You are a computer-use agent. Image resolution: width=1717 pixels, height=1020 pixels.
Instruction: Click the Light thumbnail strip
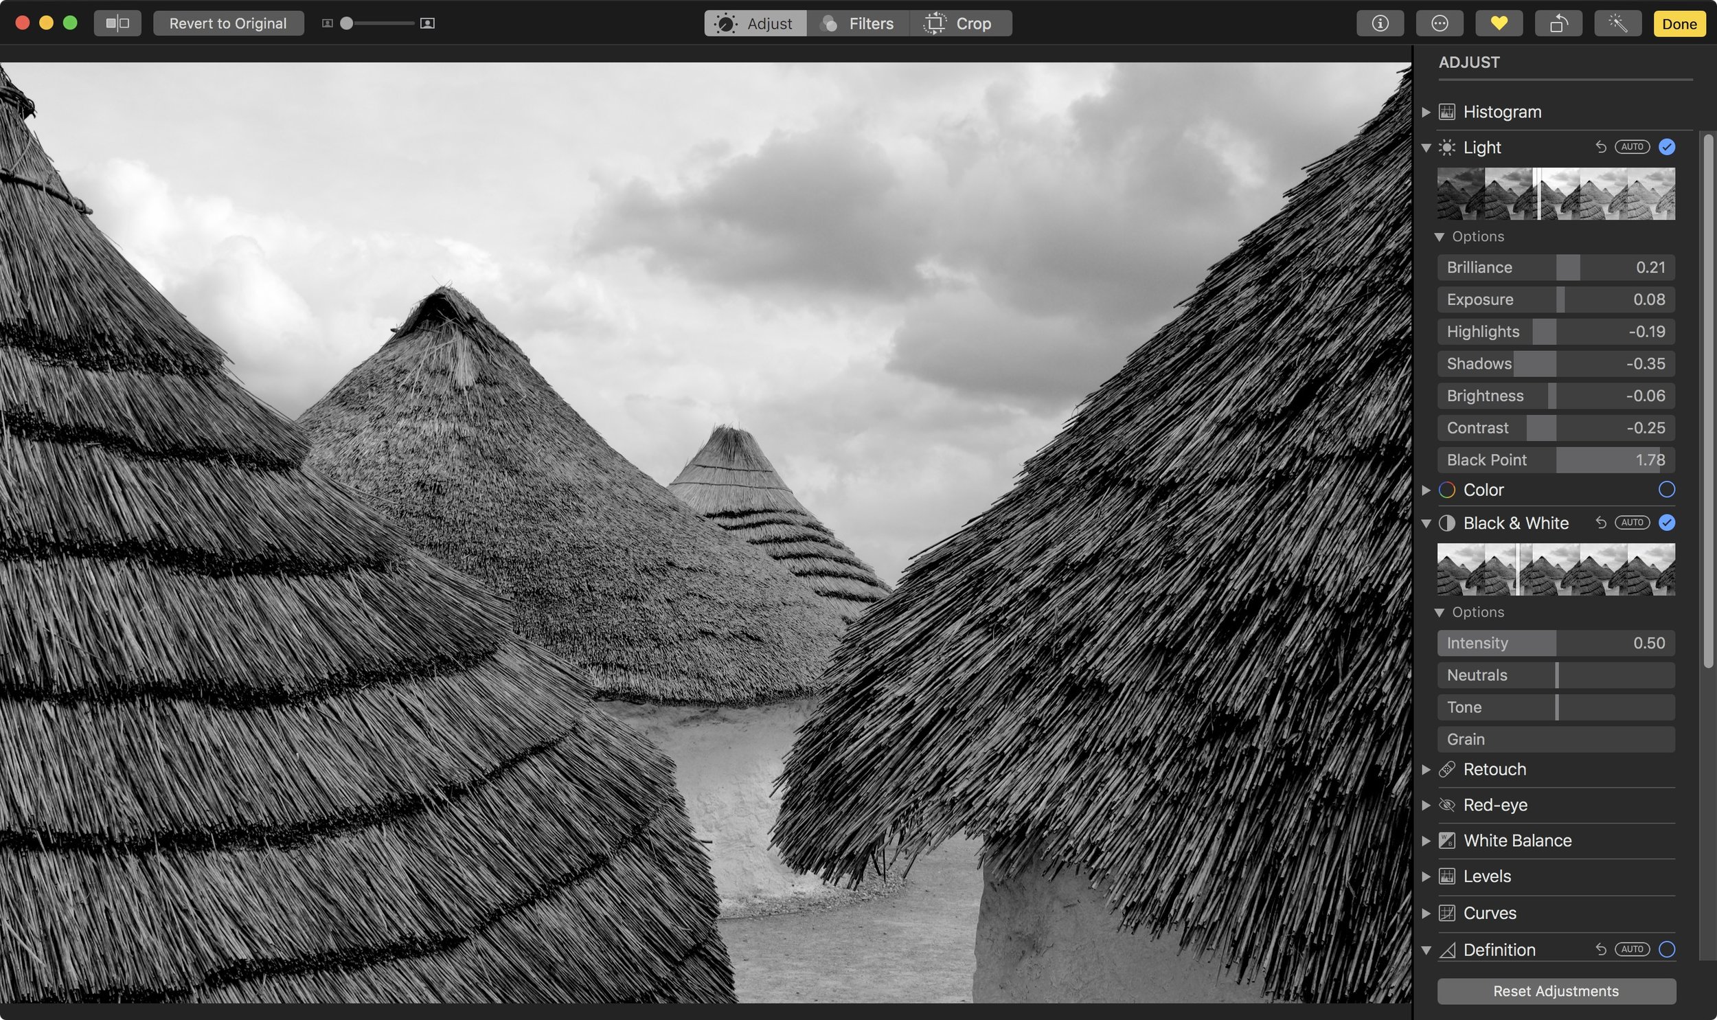(x=1556, y=194)
